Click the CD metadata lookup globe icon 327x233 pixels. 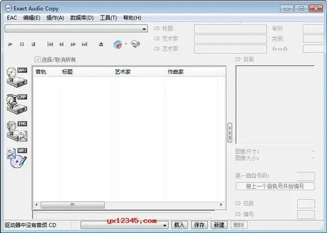click(x=118, y=44)
